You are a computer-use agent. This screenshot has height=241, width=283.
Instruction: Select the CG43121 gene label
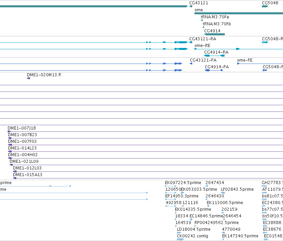[199, 3]
